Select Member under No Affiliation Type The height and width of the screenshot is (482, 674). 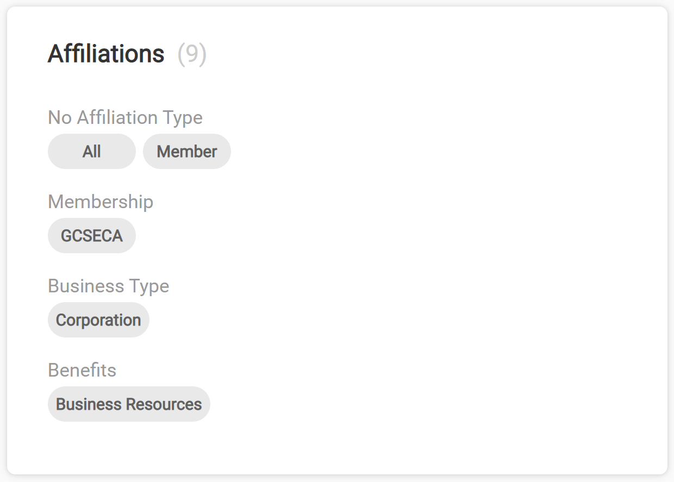pyautogui.click(x=187, y=151)
